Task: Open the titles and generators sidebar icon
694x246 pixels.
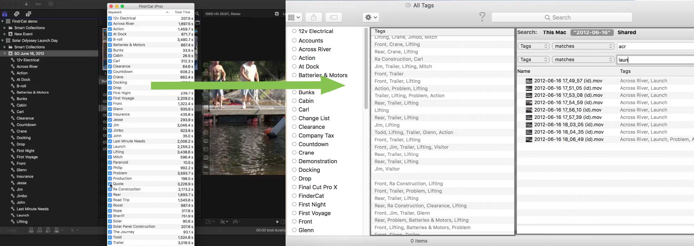Action: point(29,14)
